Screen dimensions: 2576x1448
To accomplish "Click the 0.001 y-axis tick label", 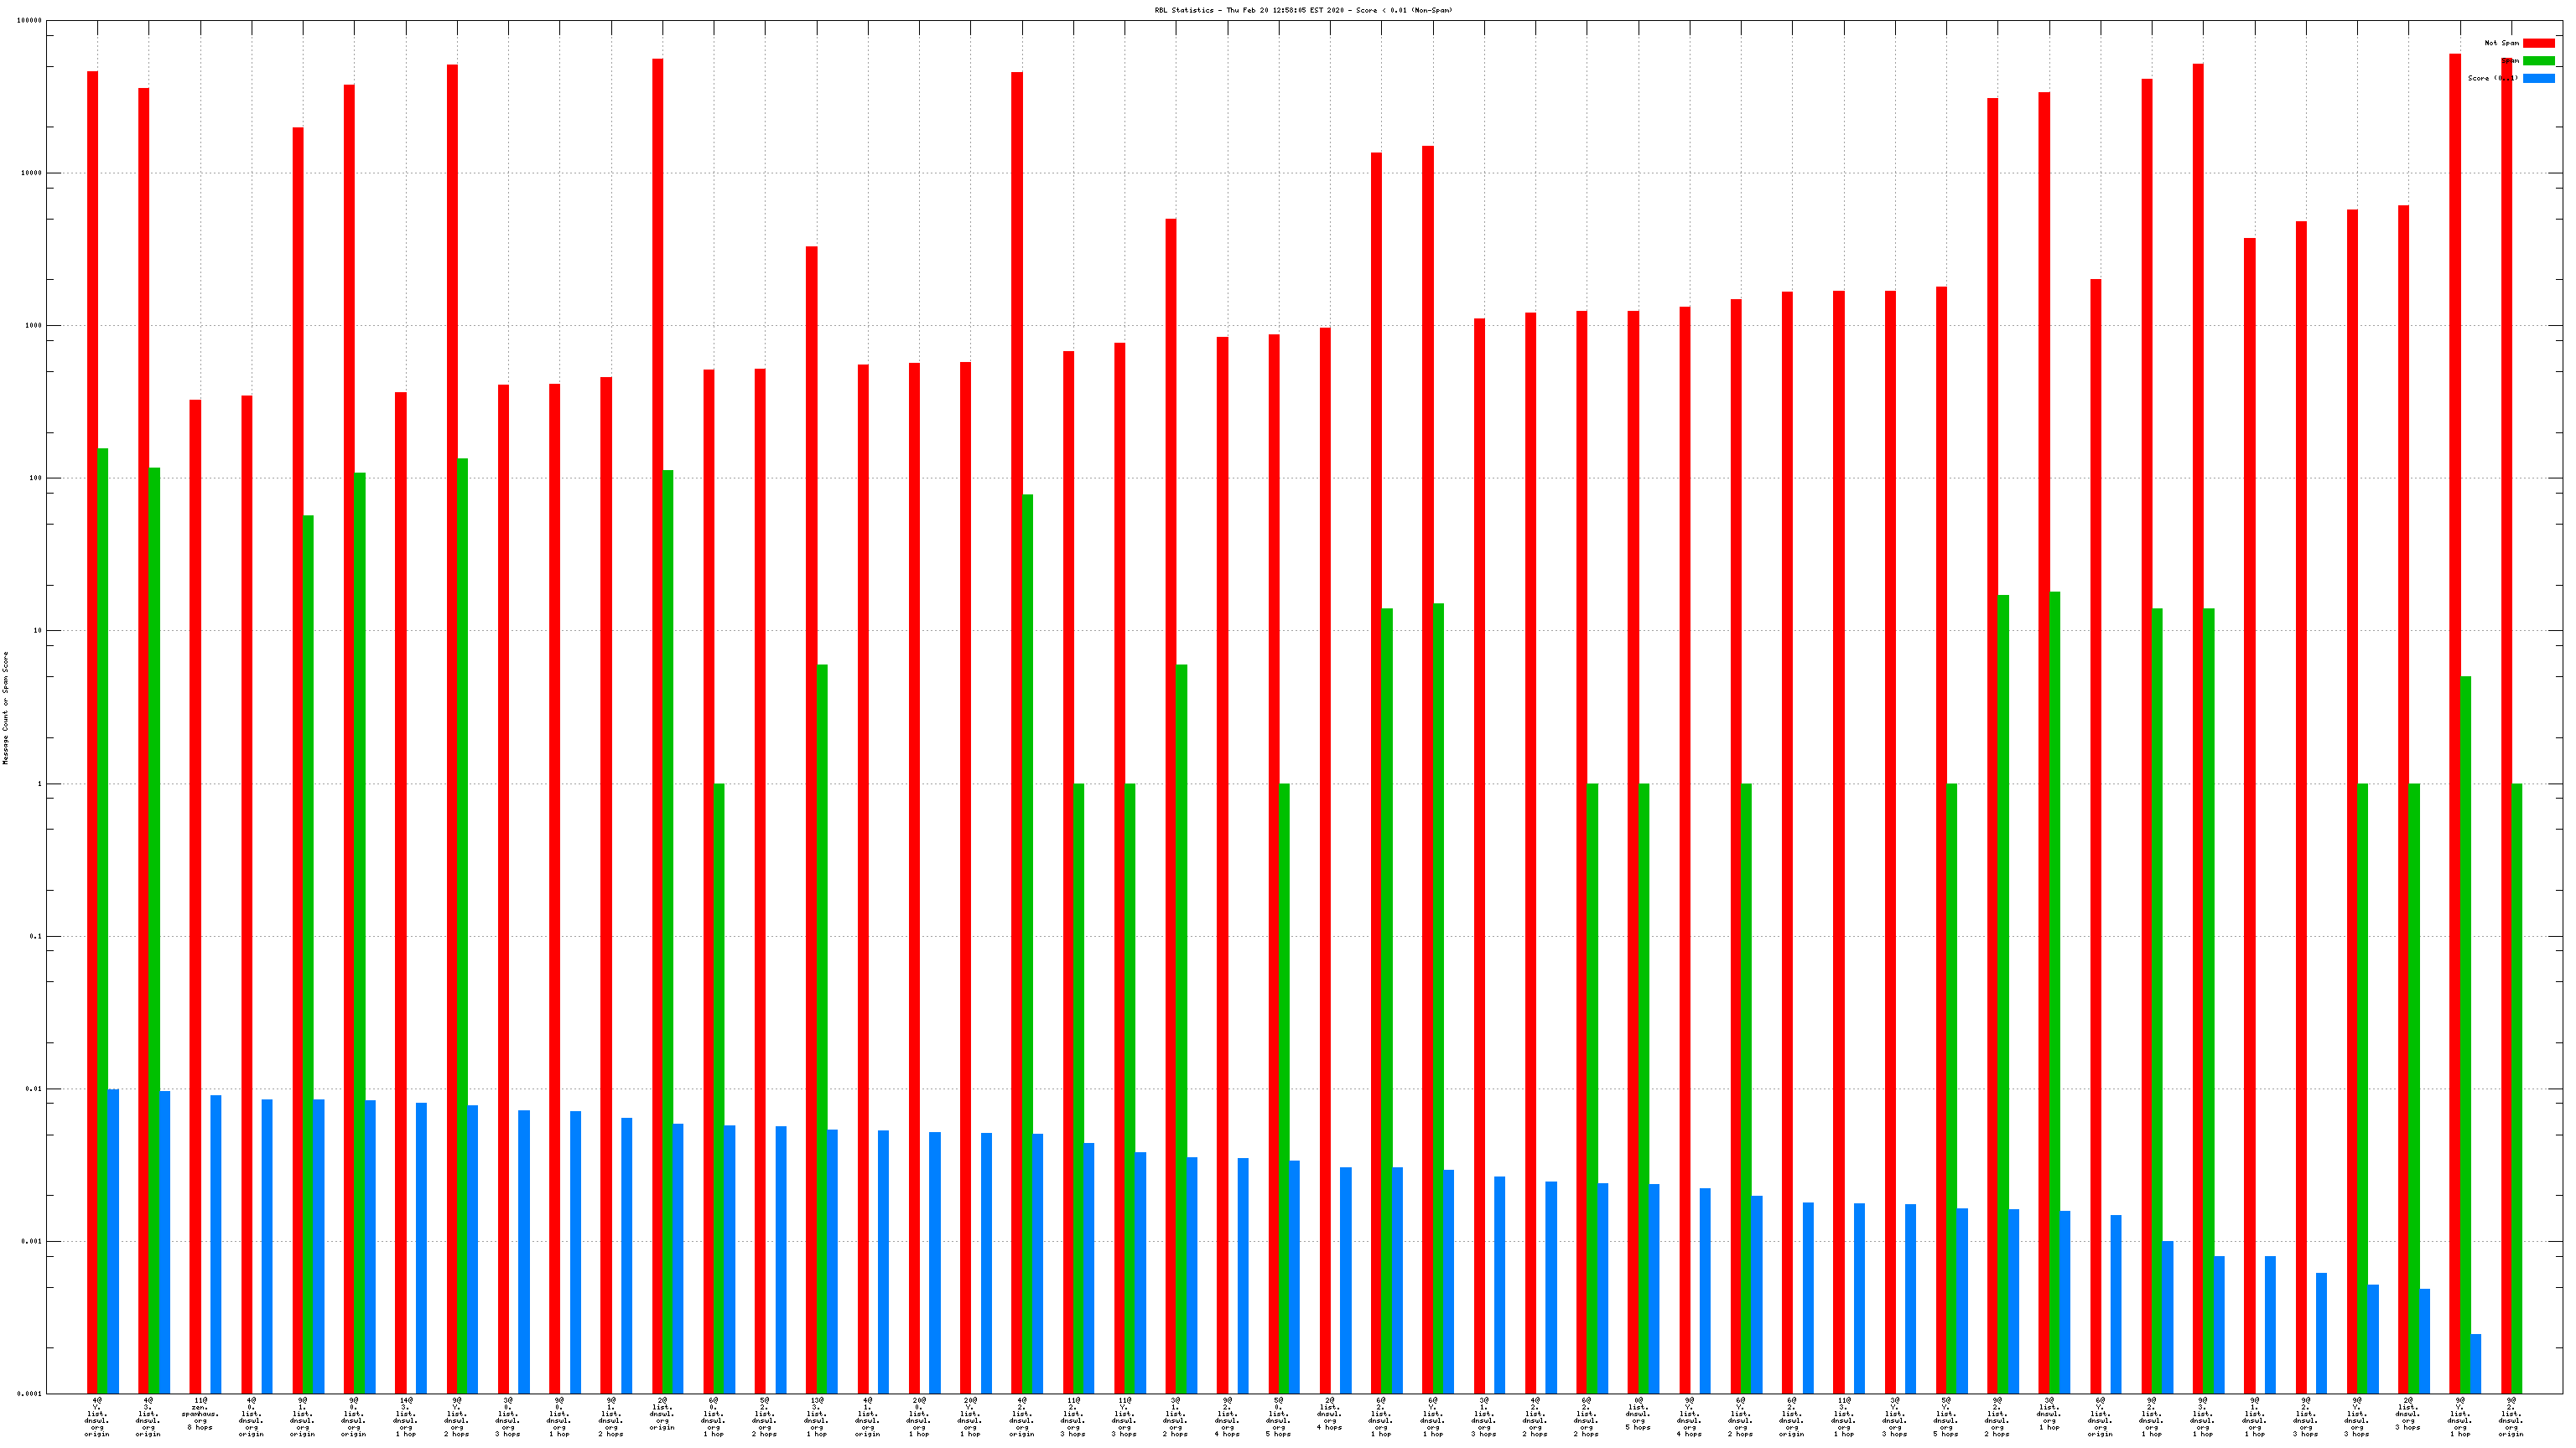I will point(31,1241).
